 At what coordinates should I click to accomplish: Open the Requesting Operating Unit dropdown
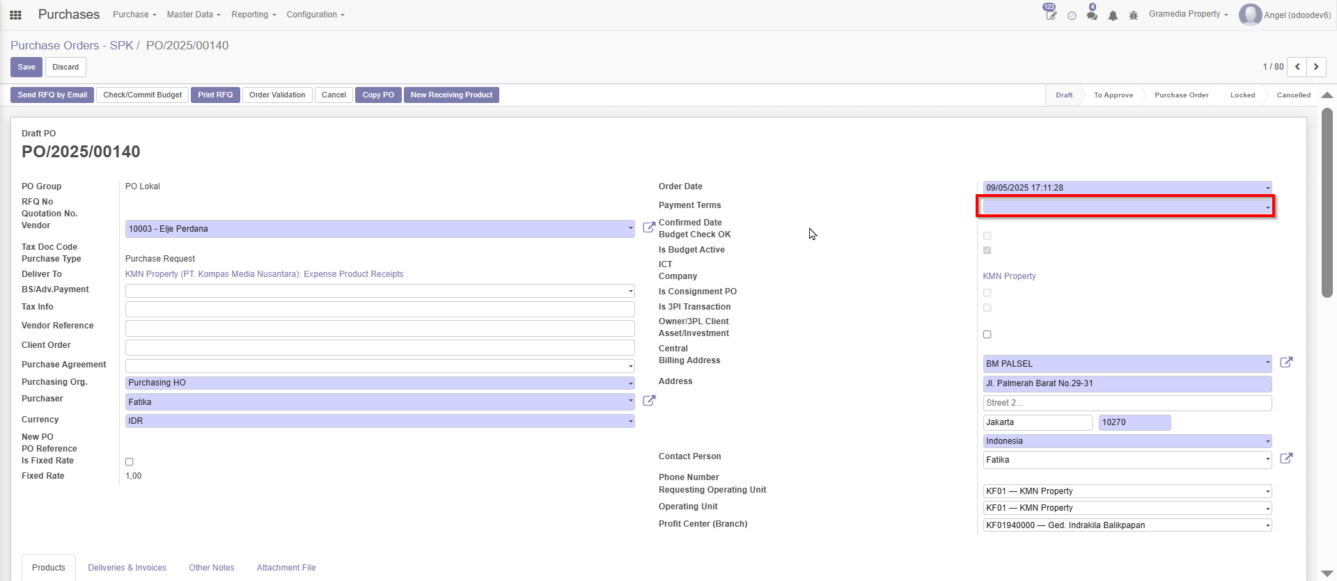(x=1127, y=491)
